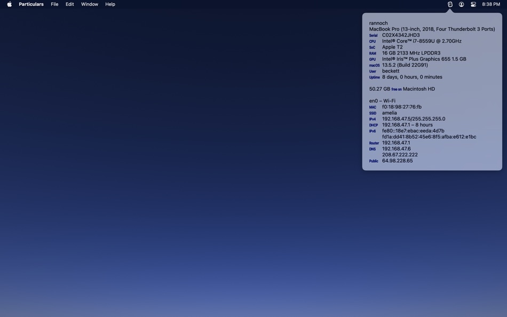Click serial number C02X4342JHD3
The image size is (507, 317).
pyautogui.click(x=401, y=35)
